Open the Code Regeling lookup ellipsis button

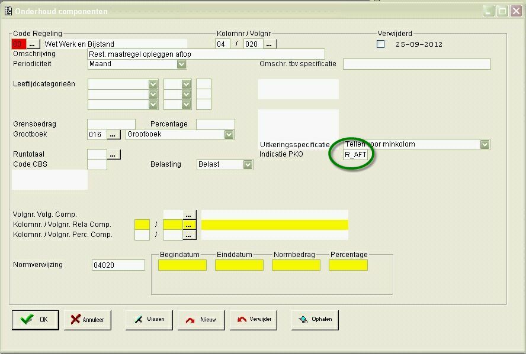click(x=33, y=44)
